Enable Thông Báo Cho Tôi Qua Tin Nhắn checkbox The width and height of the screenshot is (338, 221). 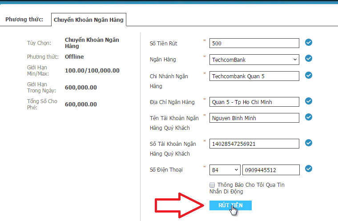pyautogui.click(x=212, y=185)
